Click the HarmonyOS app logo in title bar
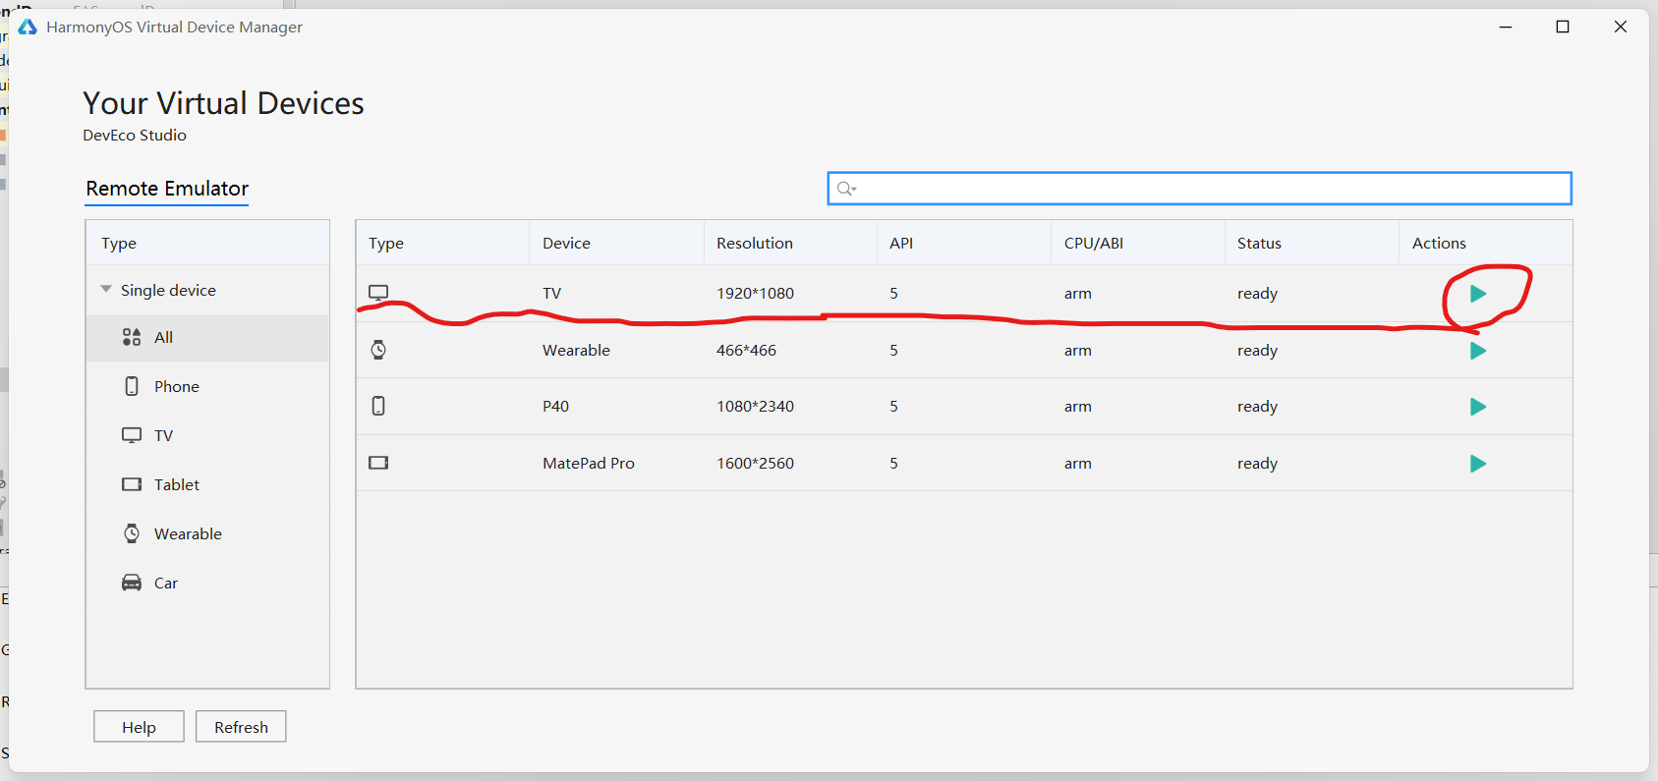Viewport: 1658px width, 781px height. click(28, 27)
